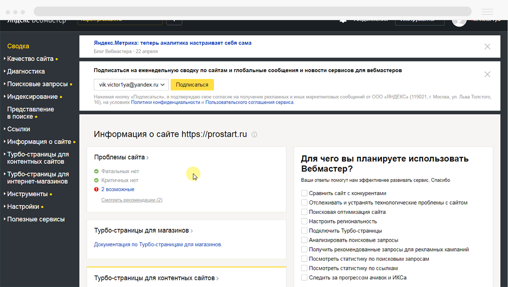Click the Подписаться button
Screen dimensions: 508x287
pos(192,85)
